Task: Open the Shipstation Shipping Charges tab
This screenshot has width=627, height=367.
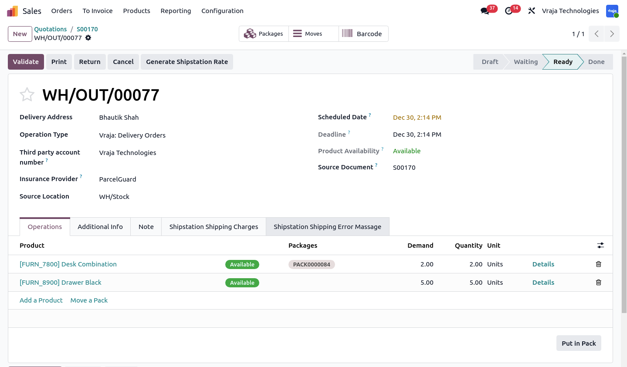Action: (214, 227)
